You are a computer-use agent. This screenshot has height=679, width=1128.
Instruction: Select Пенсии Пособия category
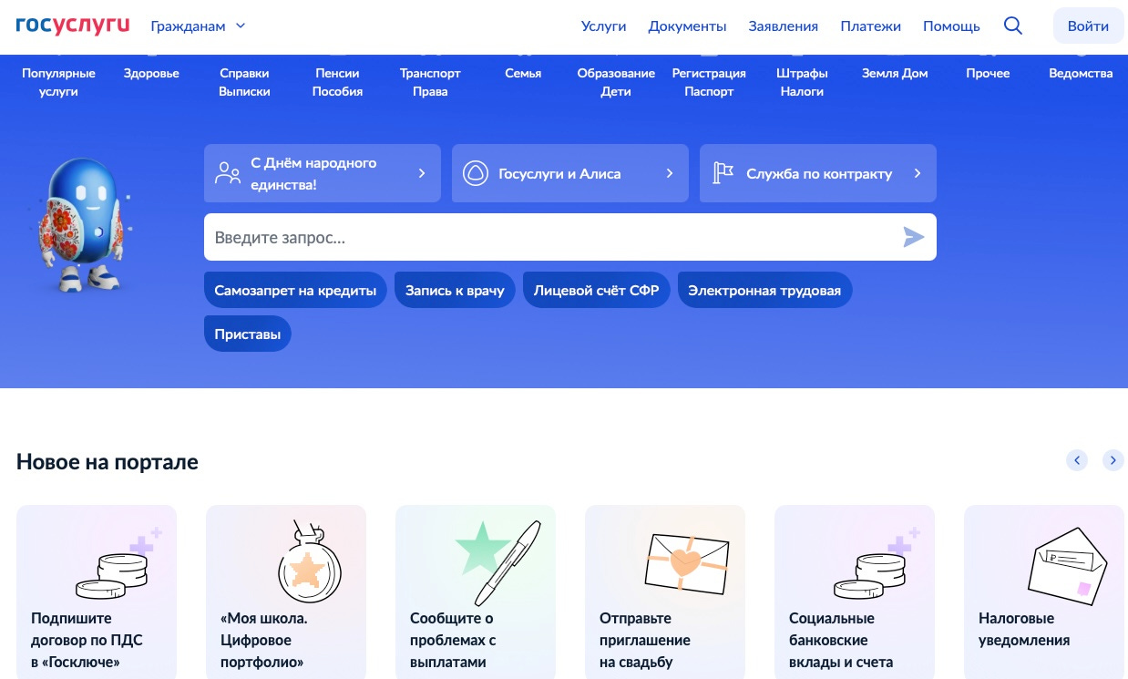pyautogui.click(x=337, y=82)
